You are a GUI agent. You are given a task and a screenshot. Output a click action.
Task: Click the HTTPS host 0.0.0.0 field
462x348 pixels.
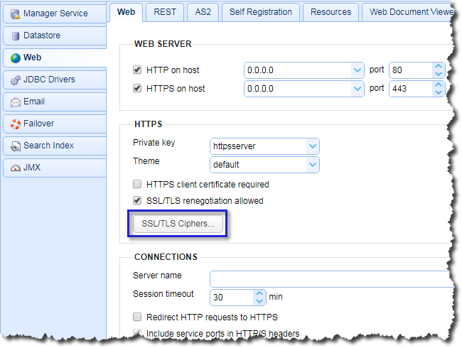click(298, 89)
